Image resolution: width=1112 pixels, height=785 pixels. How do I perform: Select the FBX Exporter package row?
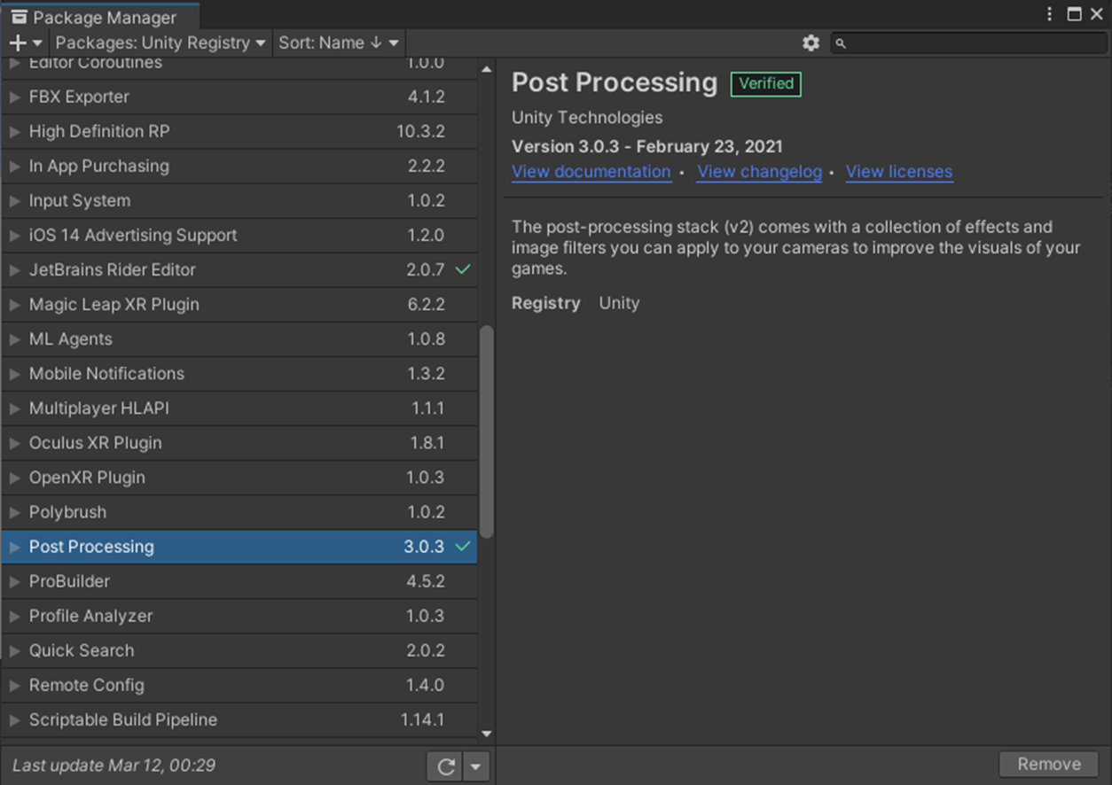pyautogui.click(x=239, y=97)
